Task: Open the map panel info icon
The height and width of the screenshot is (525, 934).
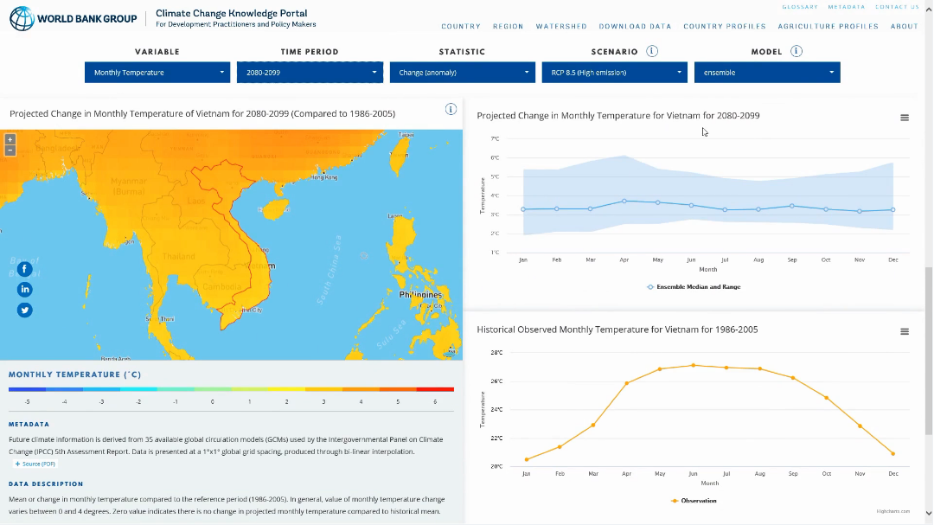Action: pyautogui.click(x=451, y=109)
